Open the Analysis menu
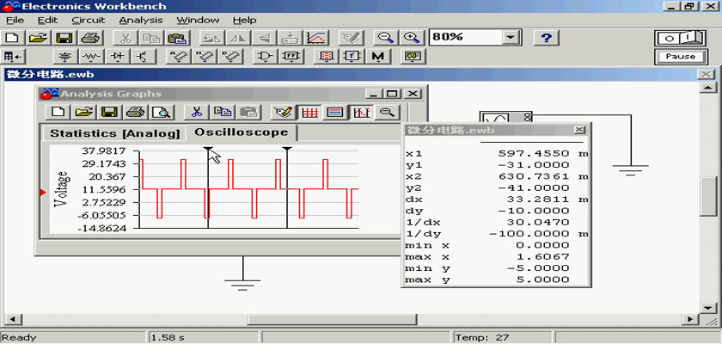Viewport: 722px width, 344px height. point(141,21)
